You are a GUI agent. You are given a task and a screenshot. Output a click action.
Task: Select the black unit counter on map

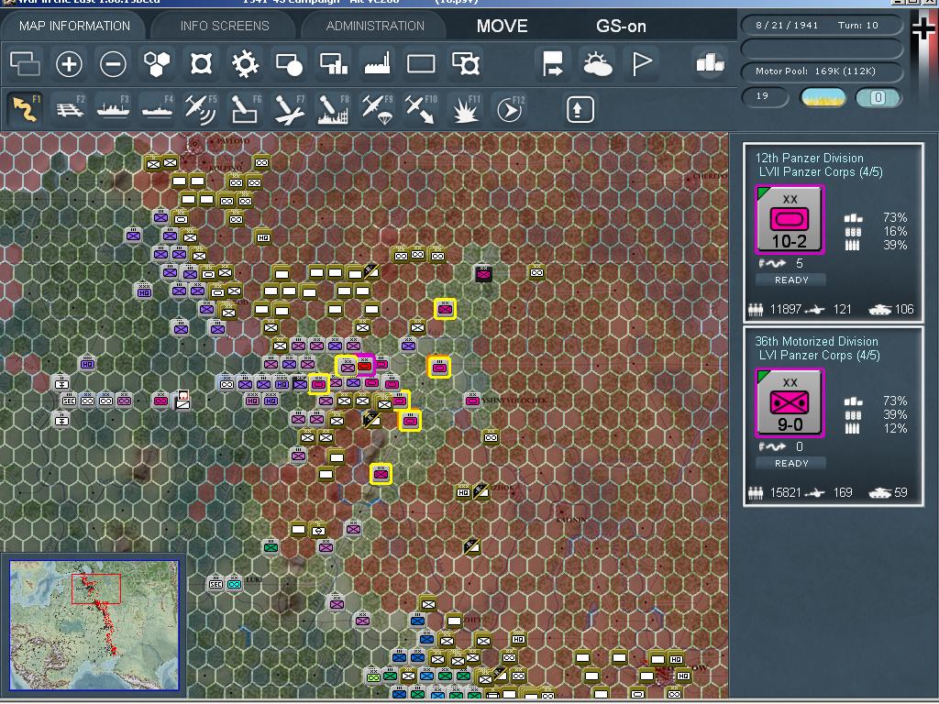point(483,273)
